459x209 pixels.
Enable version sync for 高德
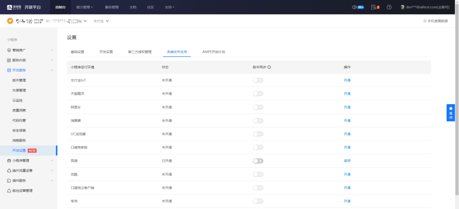click(258, 161)
